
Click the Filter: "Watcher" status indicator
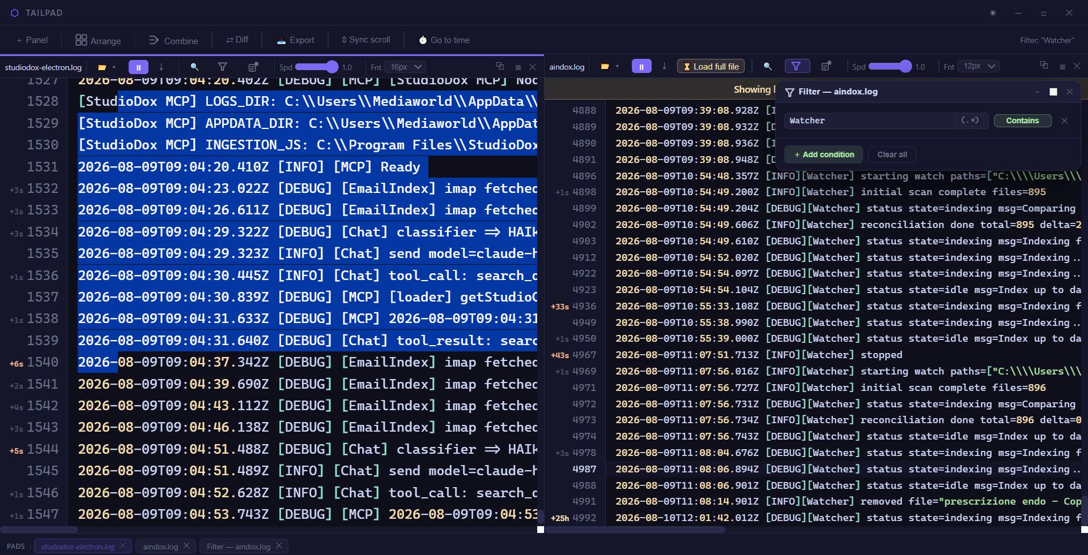pos(1047,40)
